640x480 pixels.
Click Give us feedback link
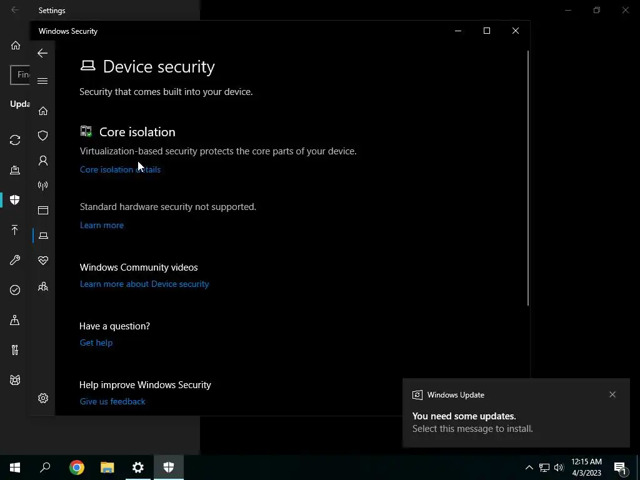[112, 401]
